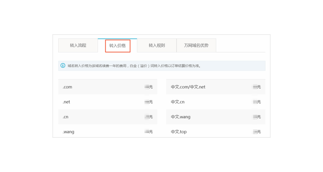Click the price value in 中文.cn row

click(x=257, y=102)
